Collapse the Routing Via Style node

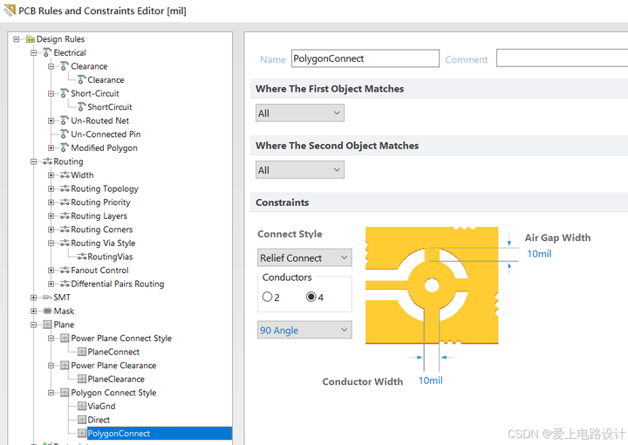(x=51, y=243)
